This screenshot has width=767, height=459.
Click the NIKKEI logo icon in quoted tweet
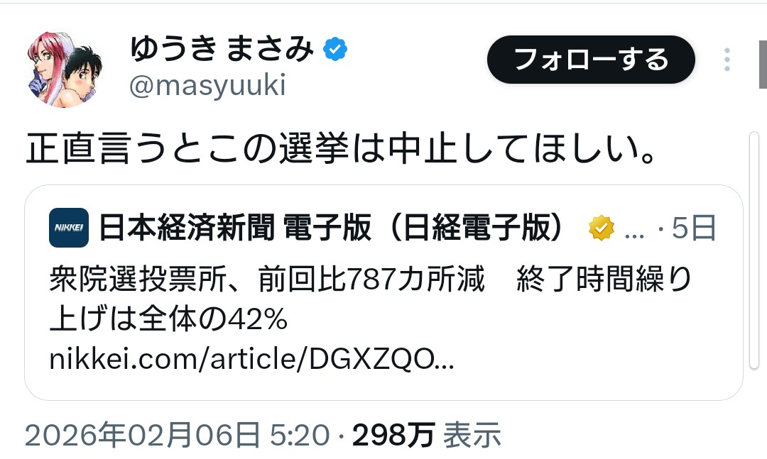pos(69,228)
